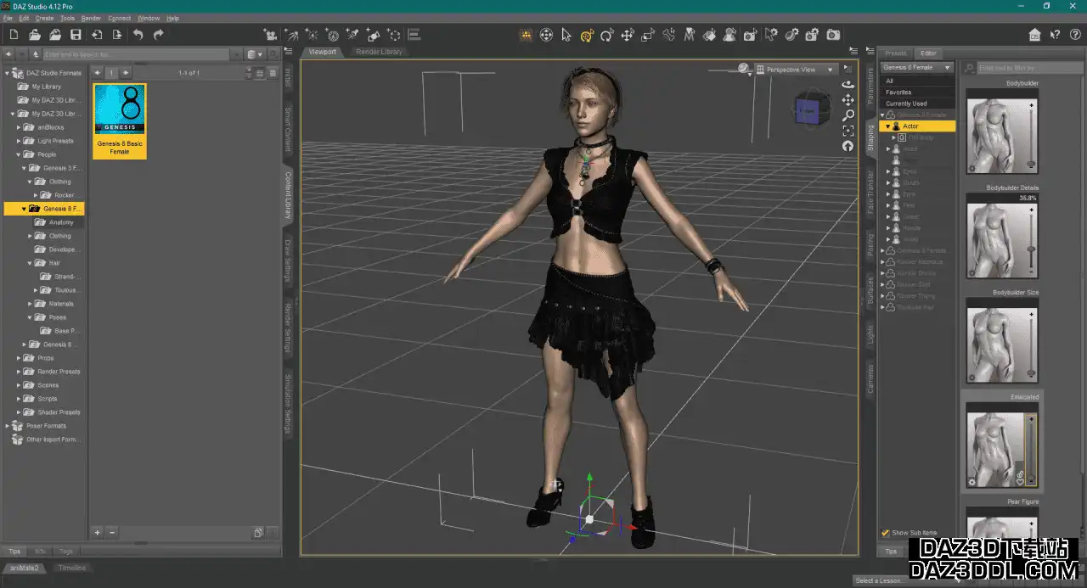Click the plus button under content tree

pyautogui.click(x=97, y=532)
